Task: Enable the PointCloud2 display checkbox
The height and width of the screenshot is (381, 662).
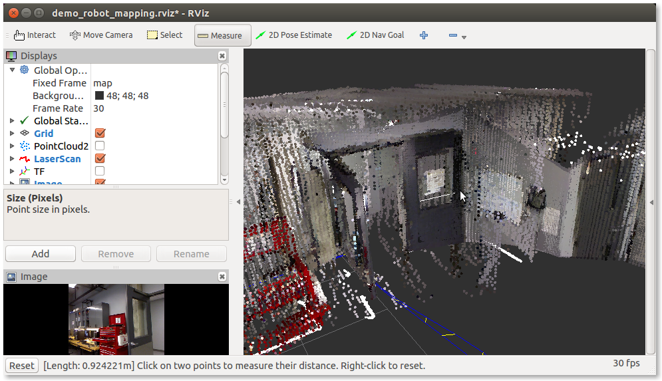Action: (x=100, y=146)
